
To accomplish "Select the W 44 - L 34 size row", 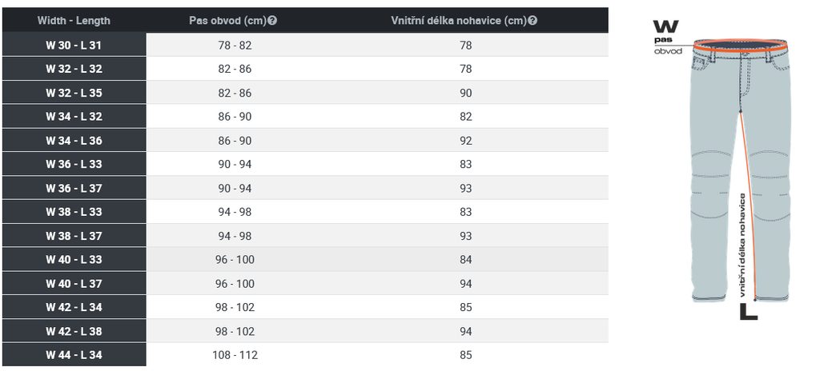I will click(x=74, y=355).
